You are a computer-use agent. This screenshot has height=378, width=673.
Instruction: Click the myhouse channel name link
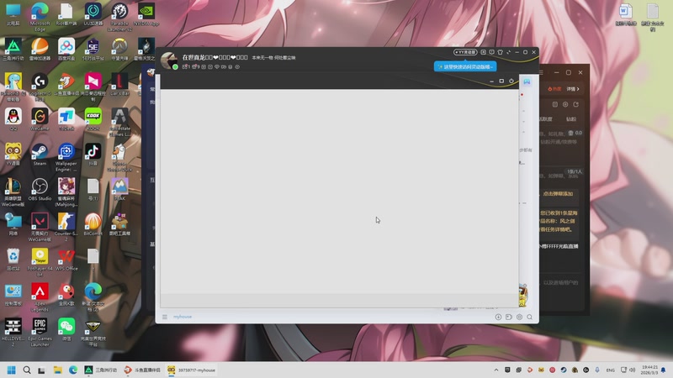coord(183,317)
